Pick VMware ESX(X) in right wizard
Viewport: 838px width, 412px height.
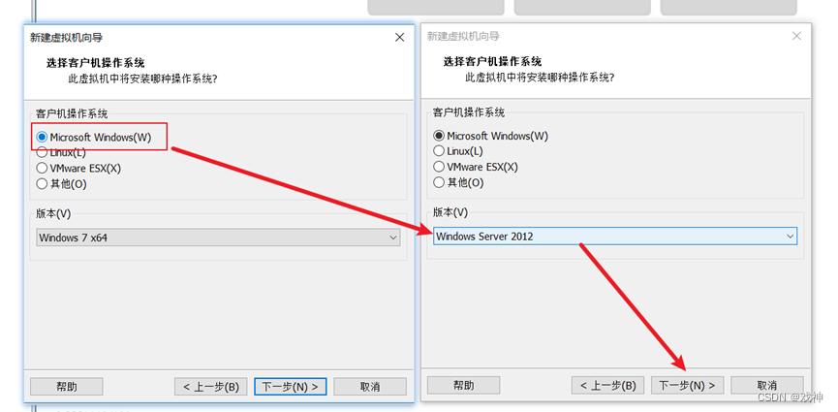(476, 167)
